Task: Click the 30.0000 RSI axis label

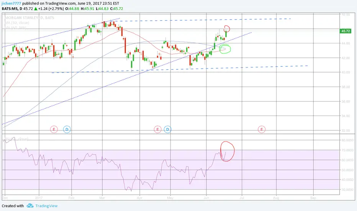Action: click(347, 190)
